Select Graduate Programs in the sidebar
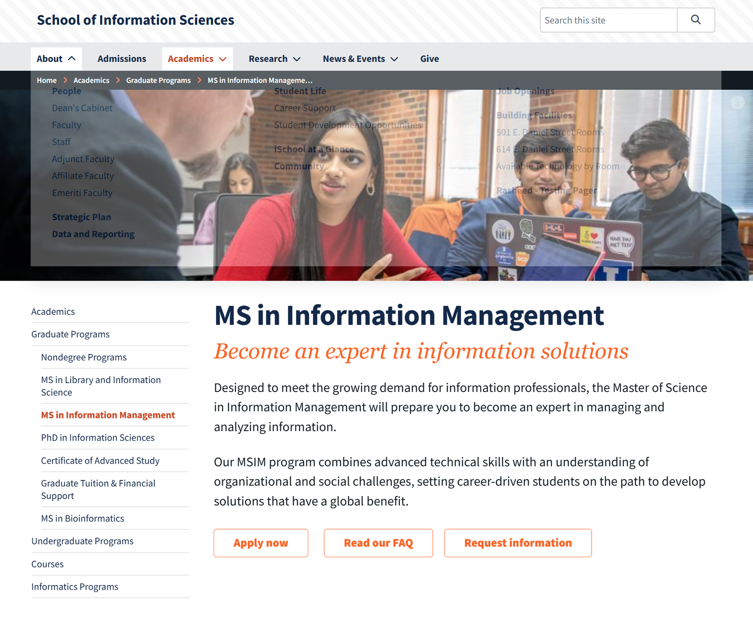The image size is (753, 617). (71, 334)
